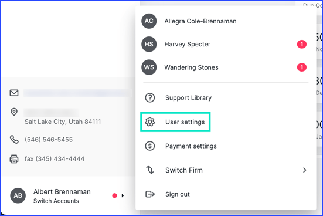Expand the Switch Accounts arrow
Viewport: 323px width, 216px height.
click(x=123, y=195)
